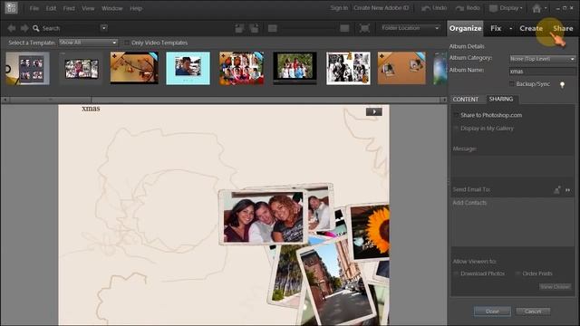Viewport: 580px width, 326px height.
Task: Tick the Order Prints checkbox
Action: coord(517,273)
